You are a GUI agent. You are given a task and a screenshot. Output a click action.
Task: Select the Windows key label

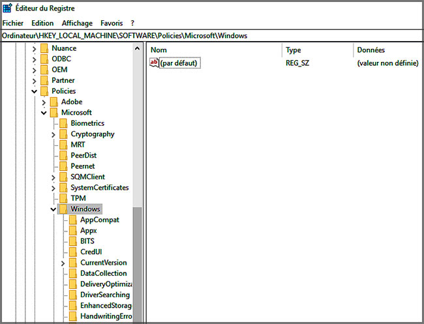click(85, 209)
